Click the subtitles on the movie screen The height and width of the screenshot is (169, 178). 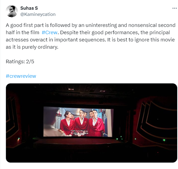(x=80, y=132)
